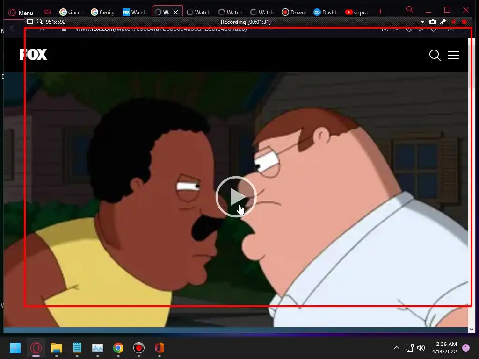The image size is (479, 359).
Task: Open a new tab with plus button
Action: pos(380,12)
